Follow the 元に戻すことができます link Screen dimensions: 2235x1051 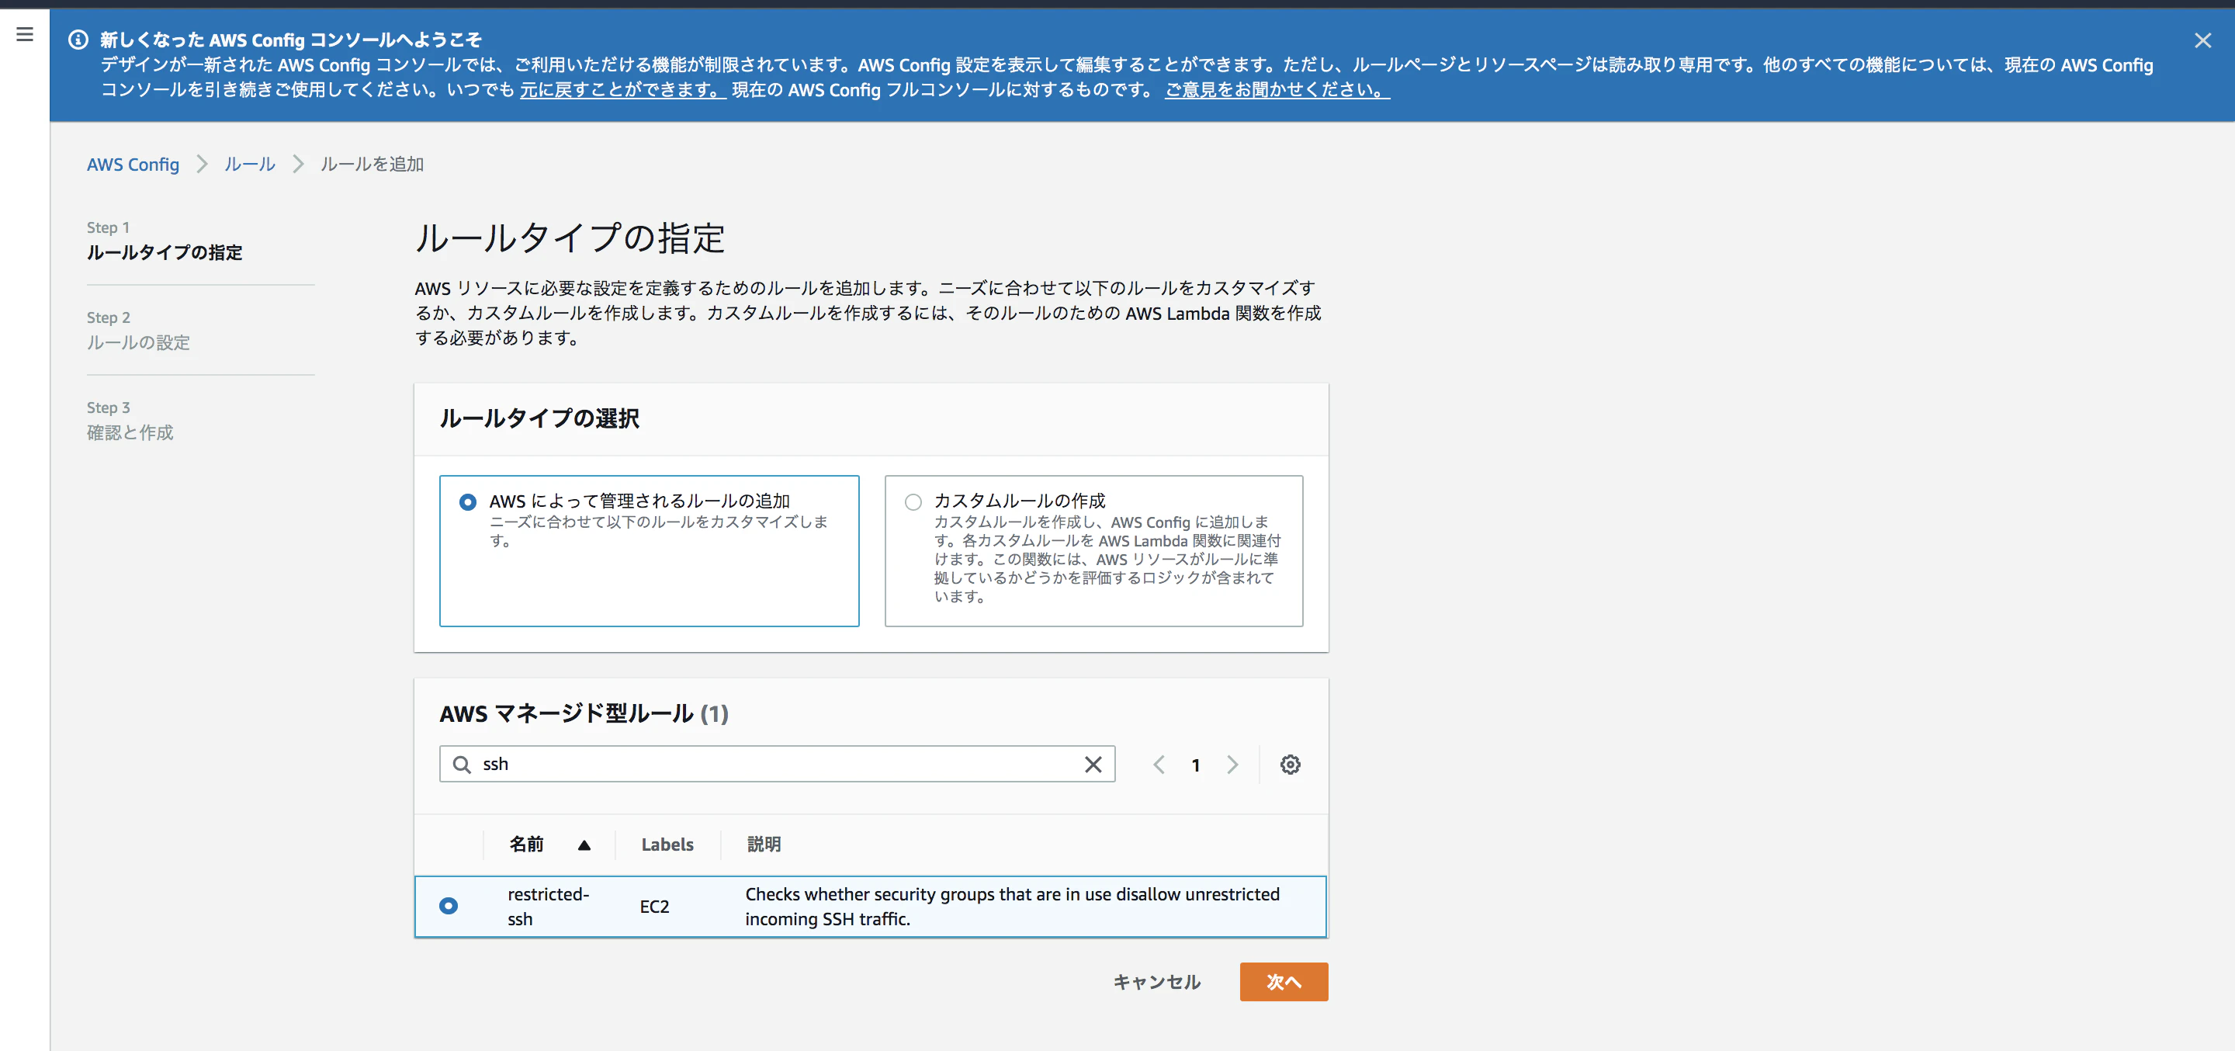622,90
